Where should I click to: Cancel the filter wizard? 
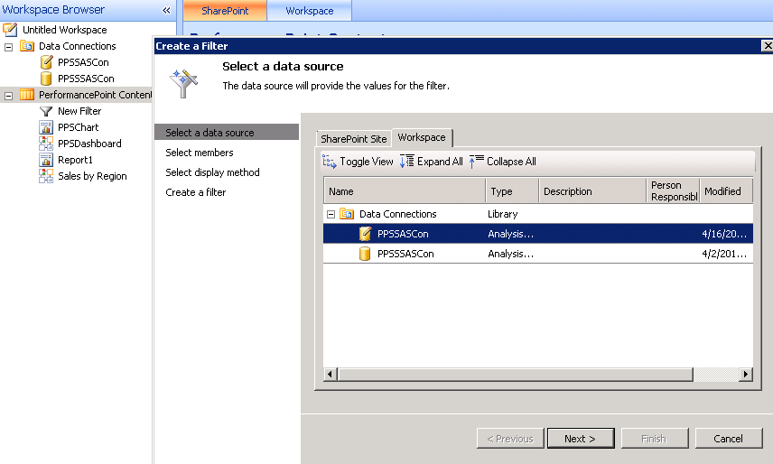[x=729, y=439]
